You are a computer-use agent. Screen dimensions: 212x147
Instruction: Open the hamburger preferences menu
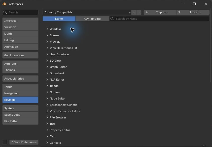coord(5,142)
